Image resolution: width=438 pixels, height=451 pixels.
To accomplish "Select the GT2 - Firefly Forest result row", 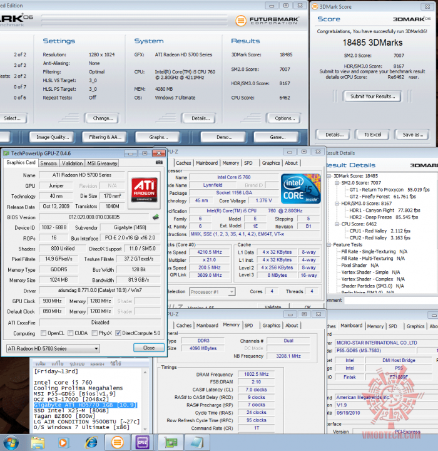I will [x=382, y=197].
